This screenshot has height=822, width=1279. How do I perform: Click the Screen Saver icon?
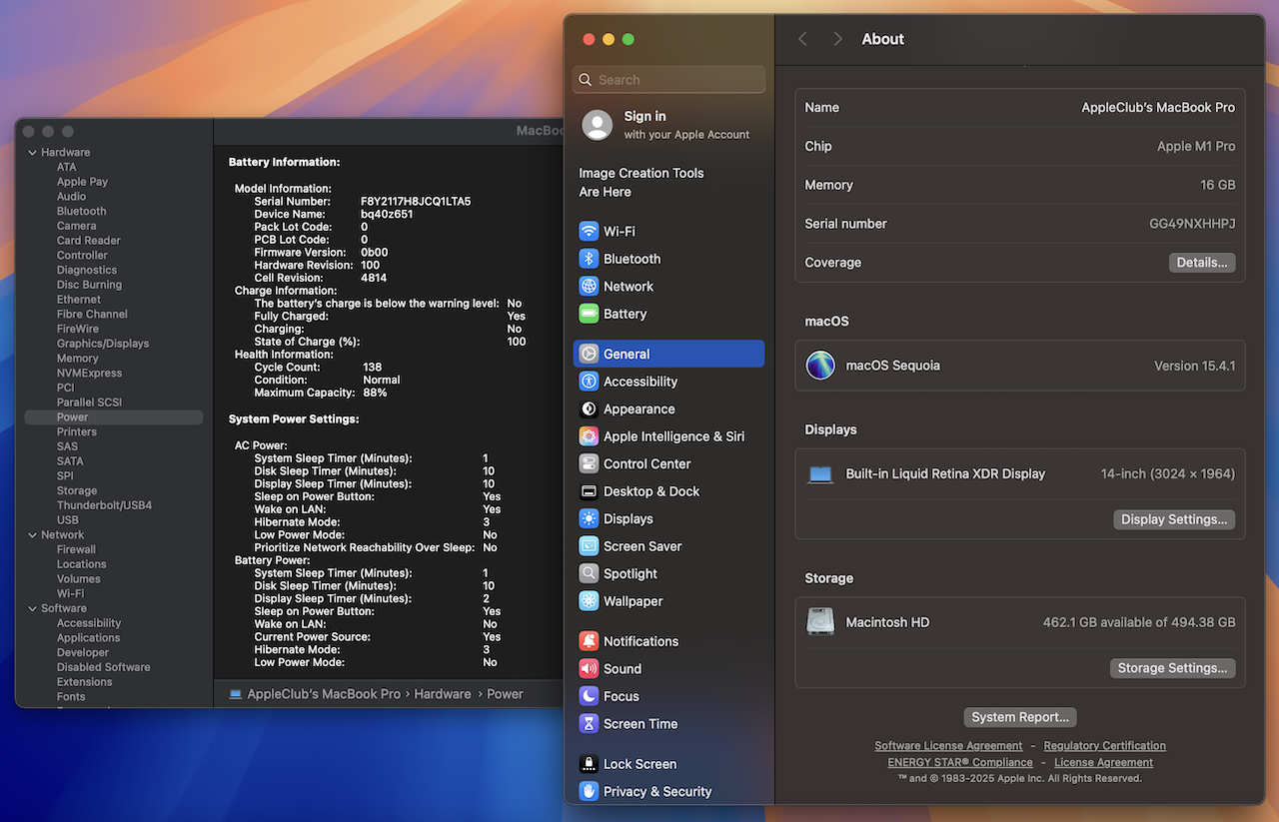click(589, 546)
